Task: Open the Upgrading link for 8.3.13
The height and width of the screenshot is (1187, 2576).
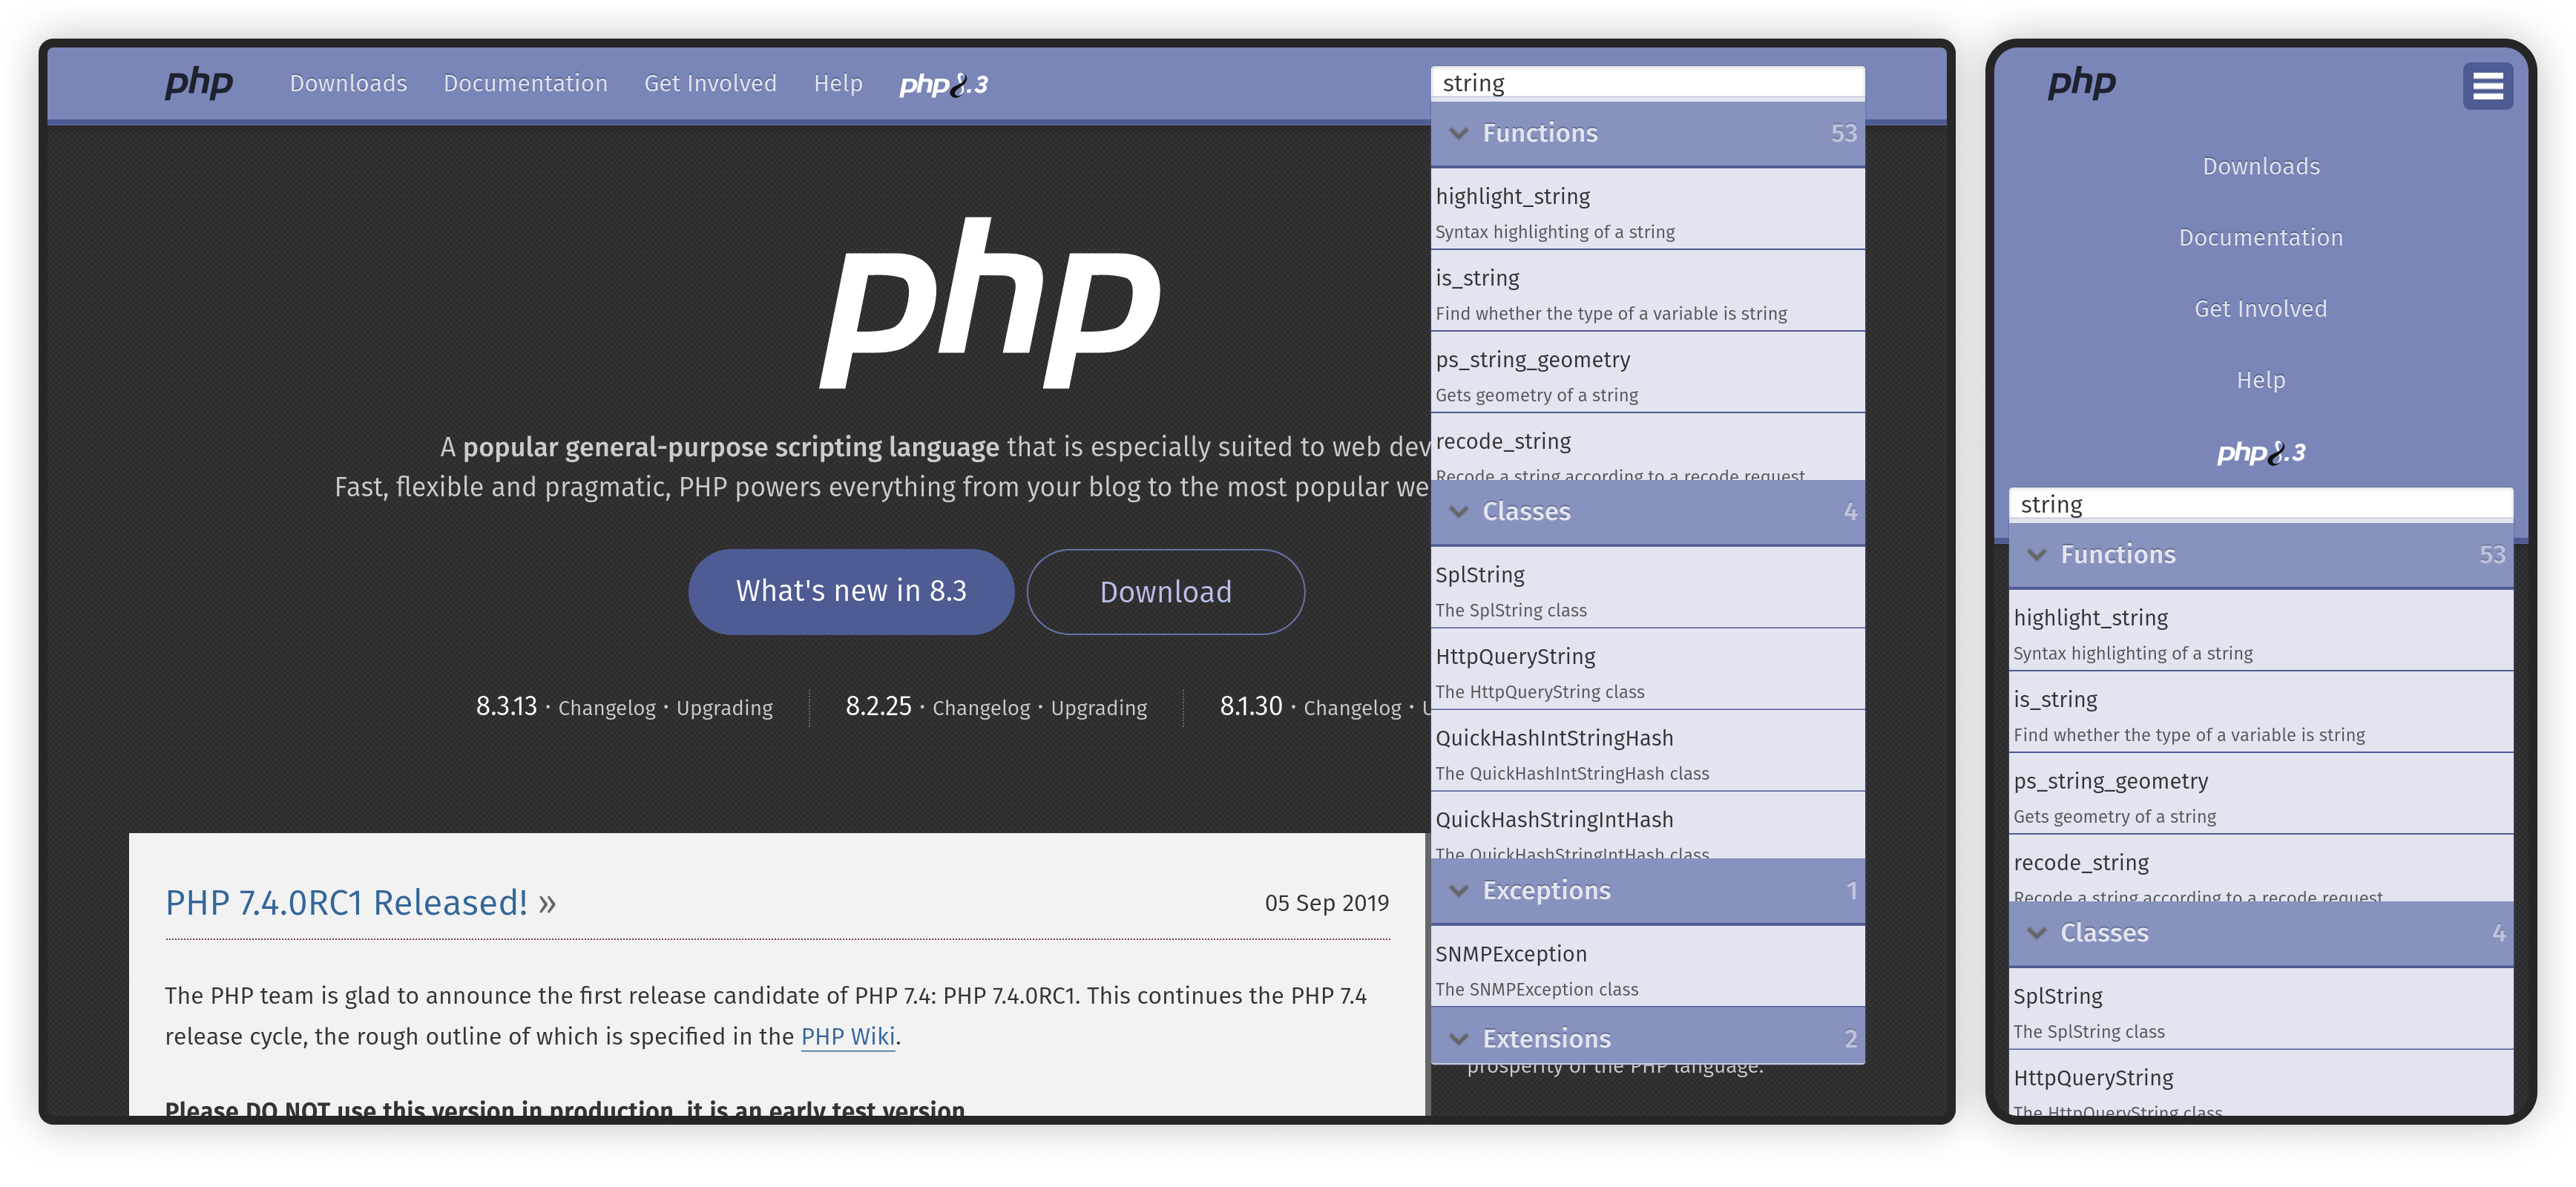Action: coord(724,708)
